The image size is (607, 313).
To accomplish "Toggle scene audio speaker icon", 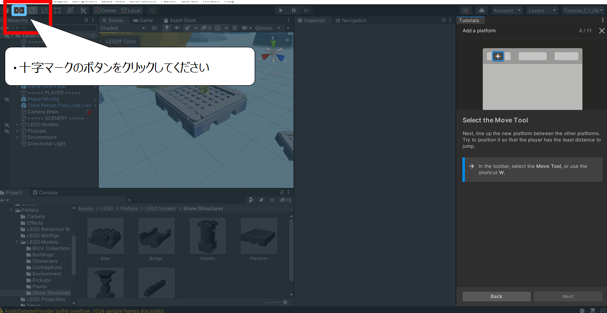I will [x=177, y=28].
